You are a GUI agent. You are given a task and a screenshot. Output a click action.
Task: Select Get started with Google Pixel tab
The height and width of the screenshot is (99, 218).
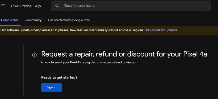(x=69, y=20)
